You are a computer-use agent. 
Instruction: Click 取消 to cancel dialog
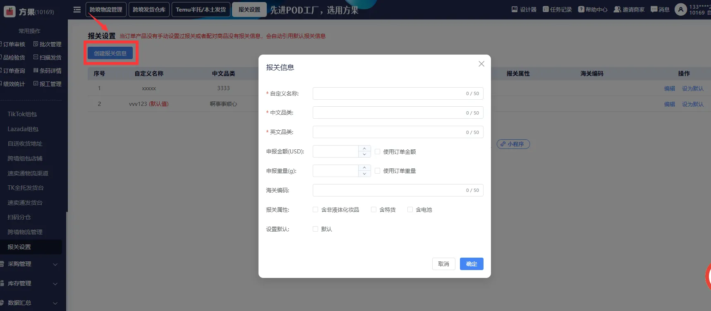coord(443,264)
